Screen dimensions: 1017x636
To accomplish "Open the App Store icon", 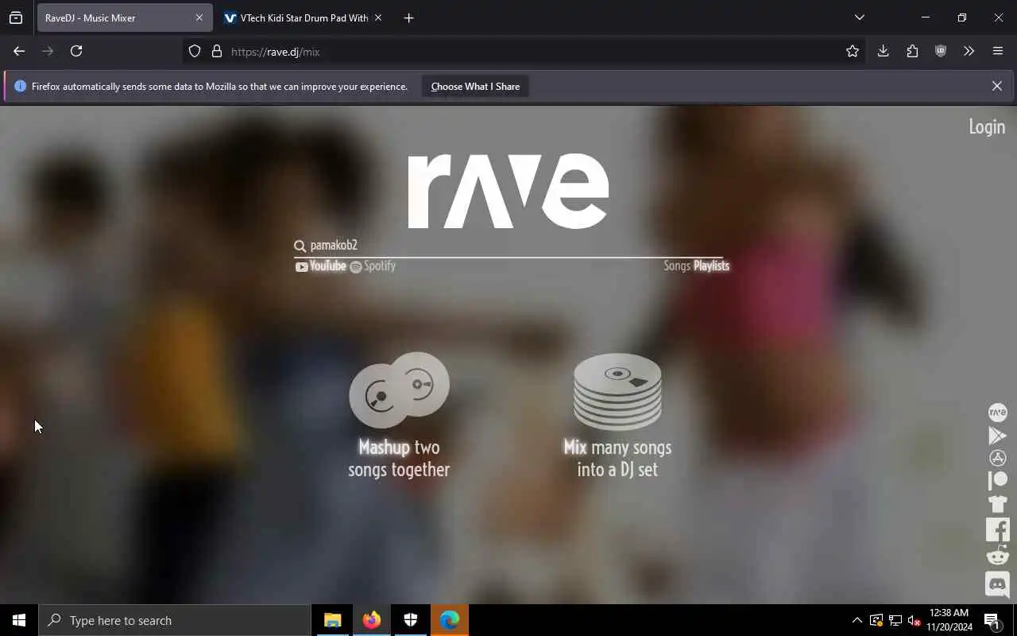I will pos(997,458).
